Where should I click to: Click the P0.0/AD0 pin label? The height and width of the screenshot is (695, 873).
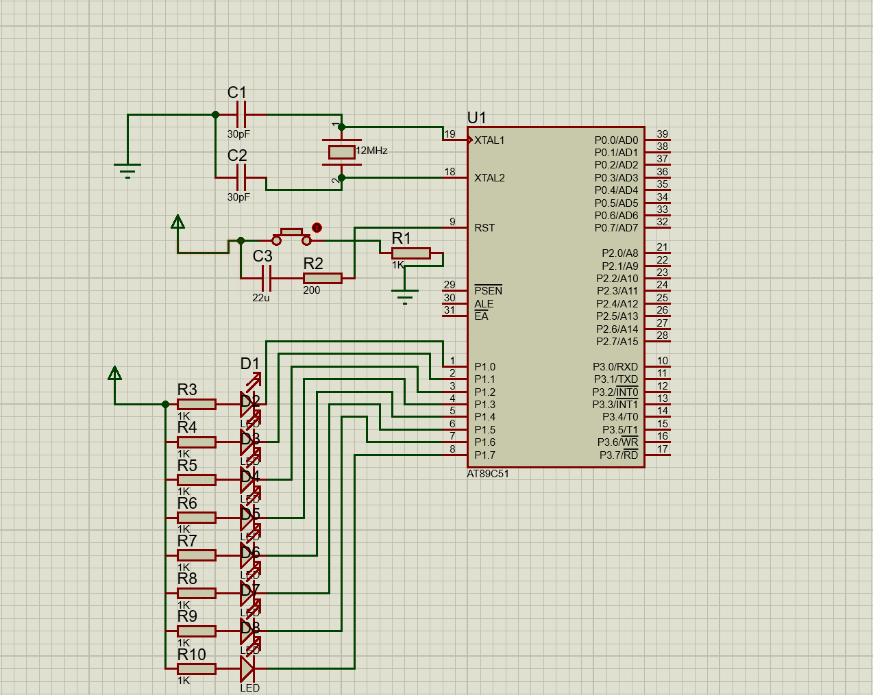tap(616, 140)
